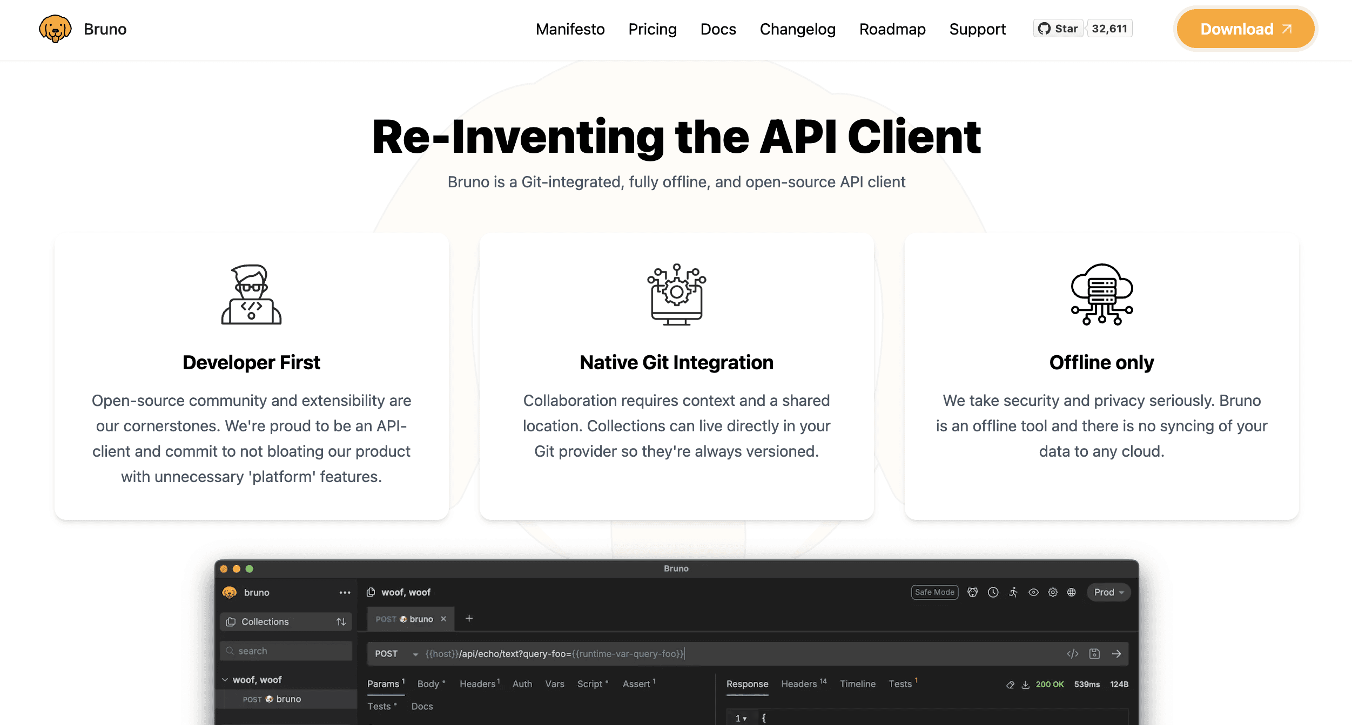
Task: Open the three-dots menu beside bruno
Action: [x=345, y=593]
